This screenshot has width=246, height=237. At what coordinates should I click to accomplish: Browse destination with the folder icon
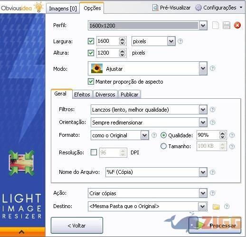(x=216, y=207)
